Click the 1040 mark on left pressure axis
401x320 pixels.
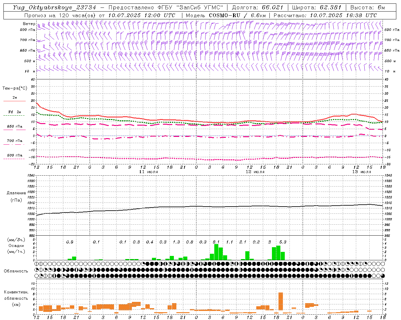pyautogui.click(x=31, y=175)
